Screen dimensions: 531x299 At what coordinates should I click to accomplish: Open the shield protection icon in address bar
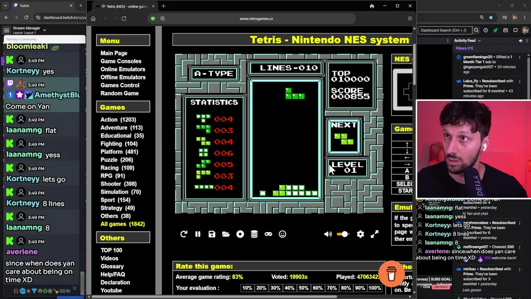(153, 19)
